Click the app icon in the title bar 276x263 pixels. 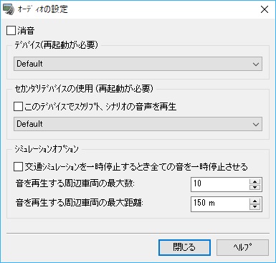point(9,10)
